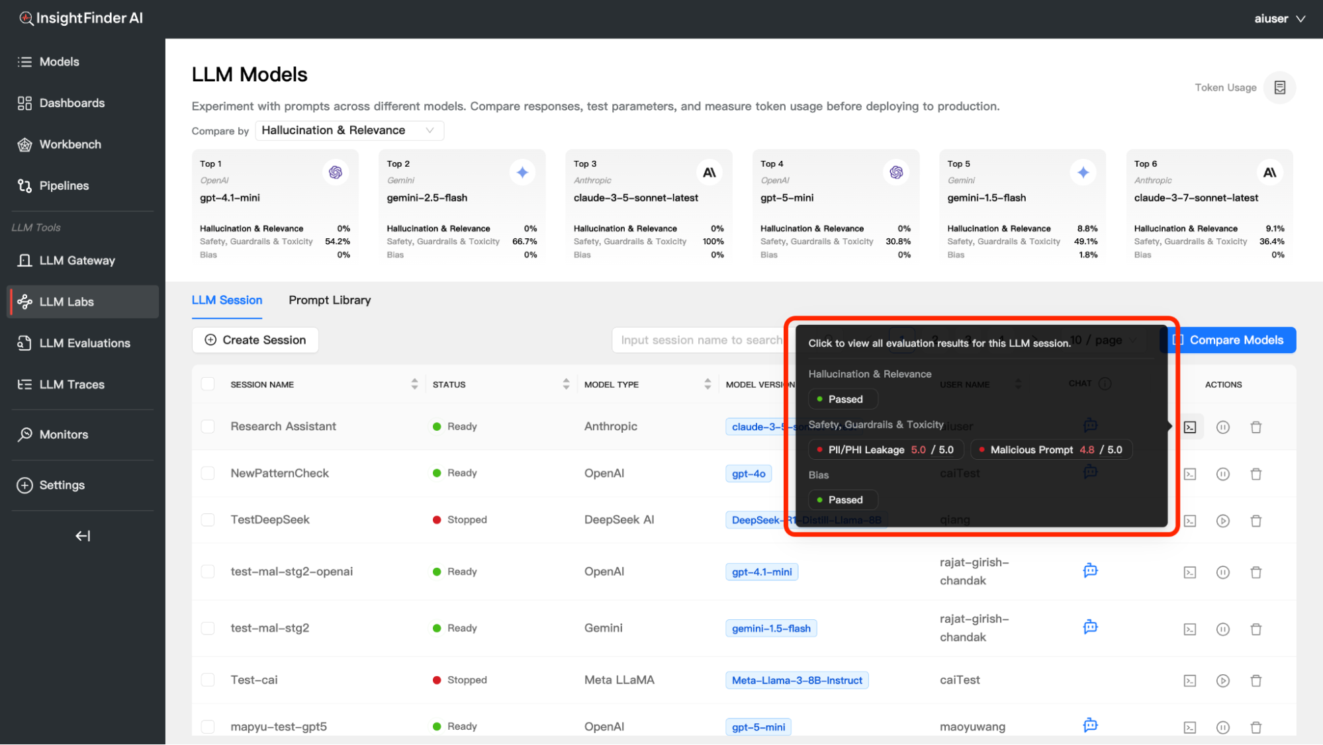Open LLM Evaluations in sidebar

point(84,343)
